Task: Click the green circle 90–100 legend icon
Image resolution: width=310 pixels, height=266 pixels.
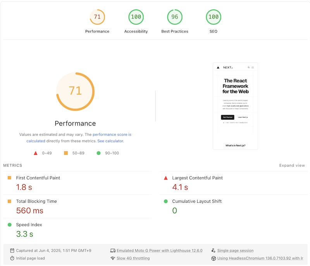Action: coord(98,153)
